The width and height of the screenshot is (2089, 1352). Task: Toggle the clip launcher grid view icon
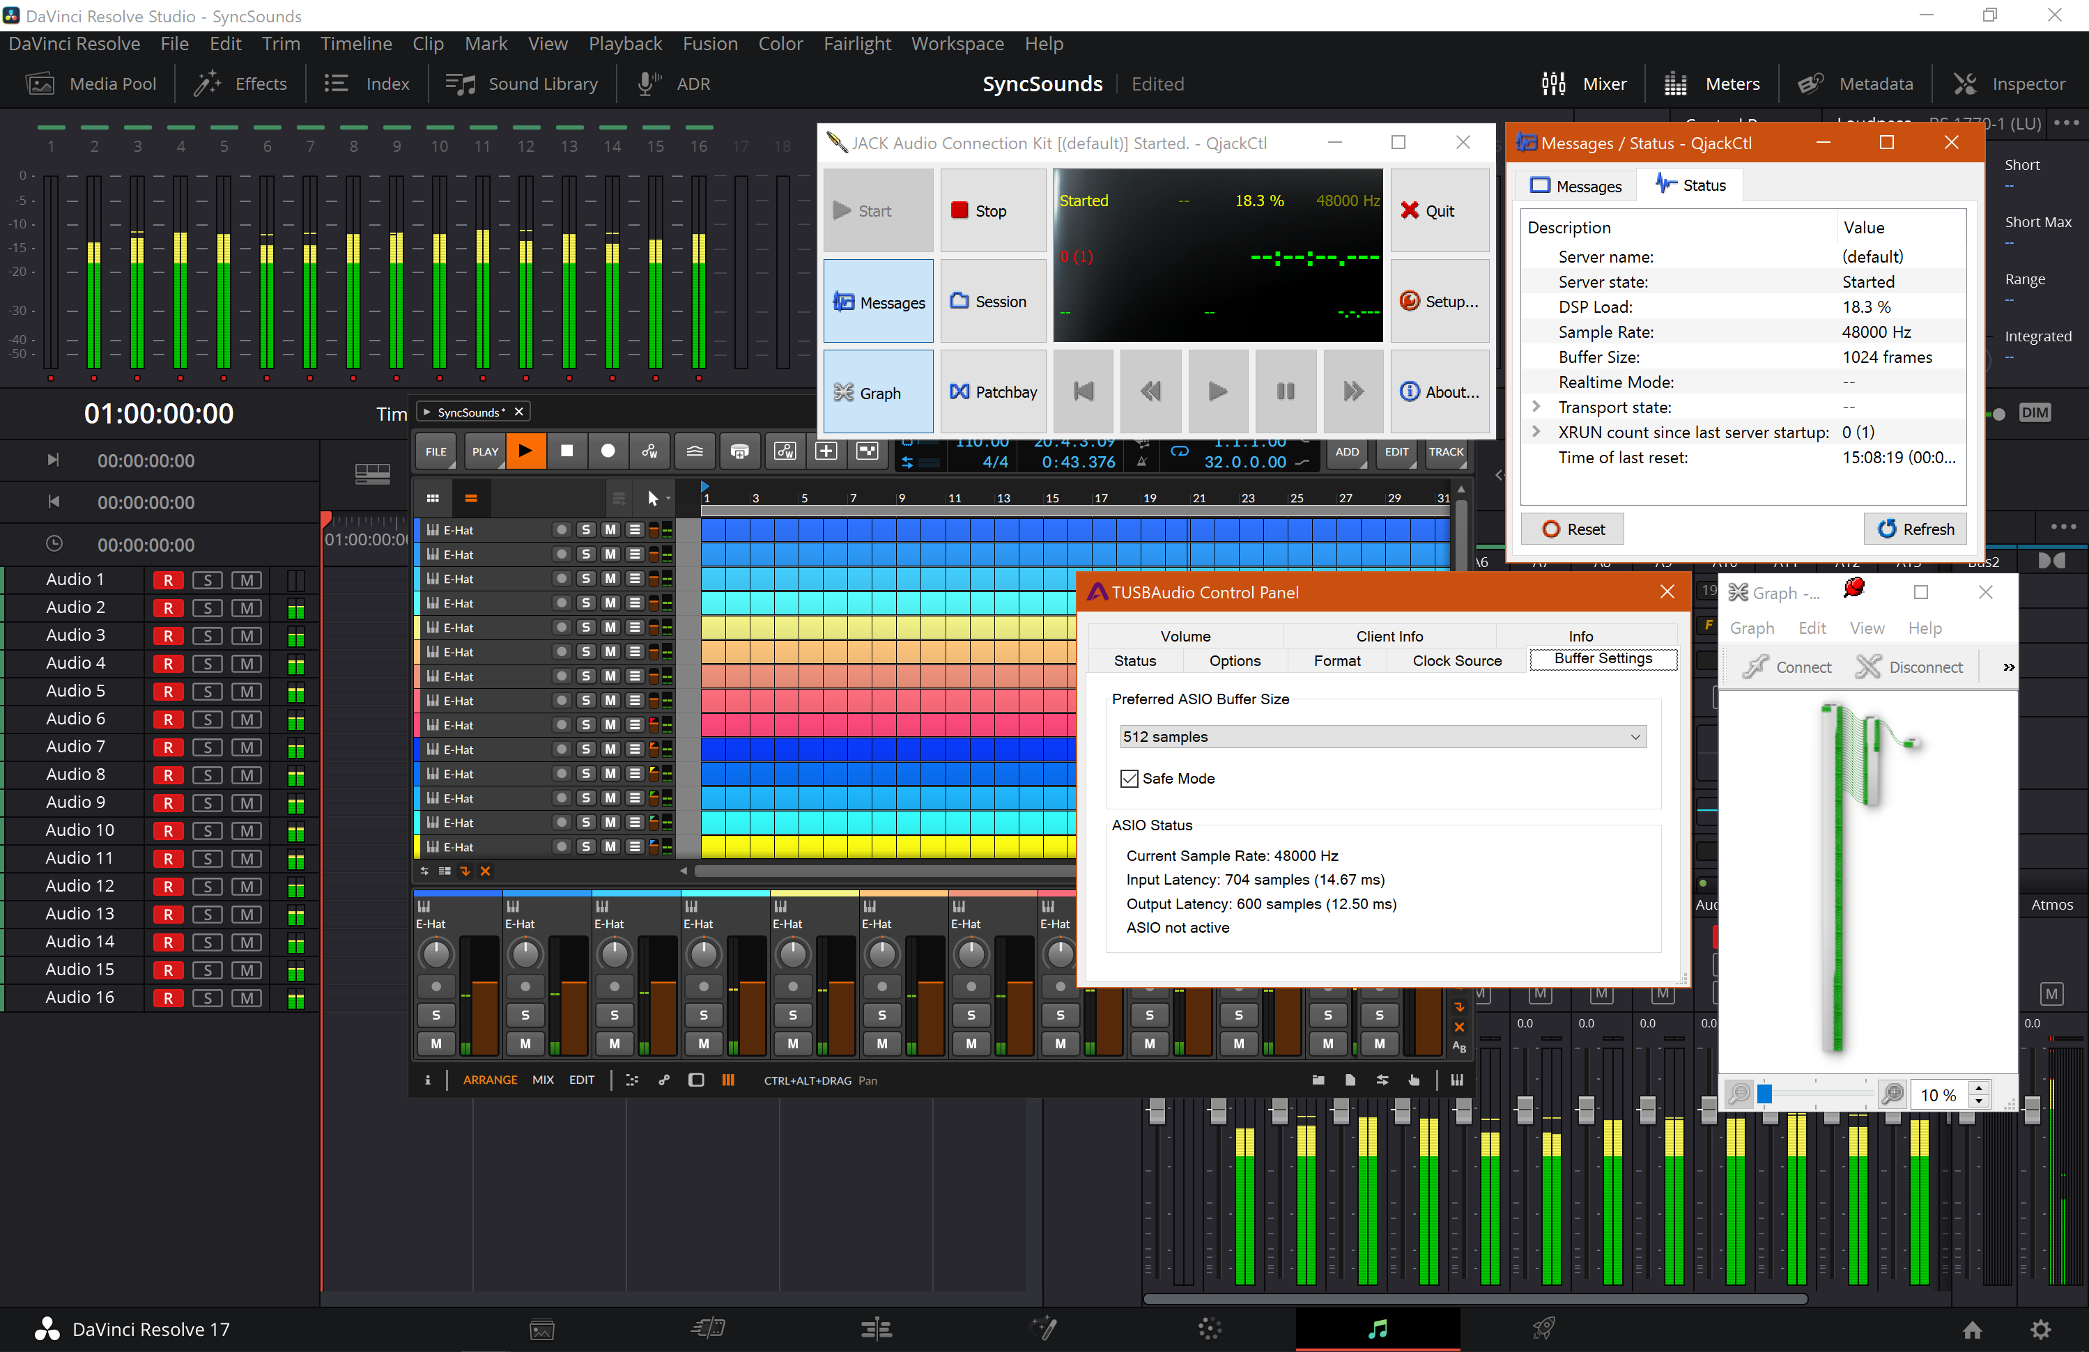(x=433, y=498)
